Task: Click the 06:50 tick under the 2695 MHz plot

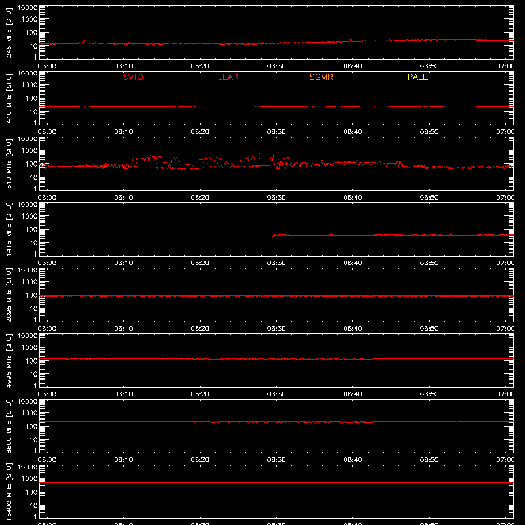Action: [x=429, y=329]
